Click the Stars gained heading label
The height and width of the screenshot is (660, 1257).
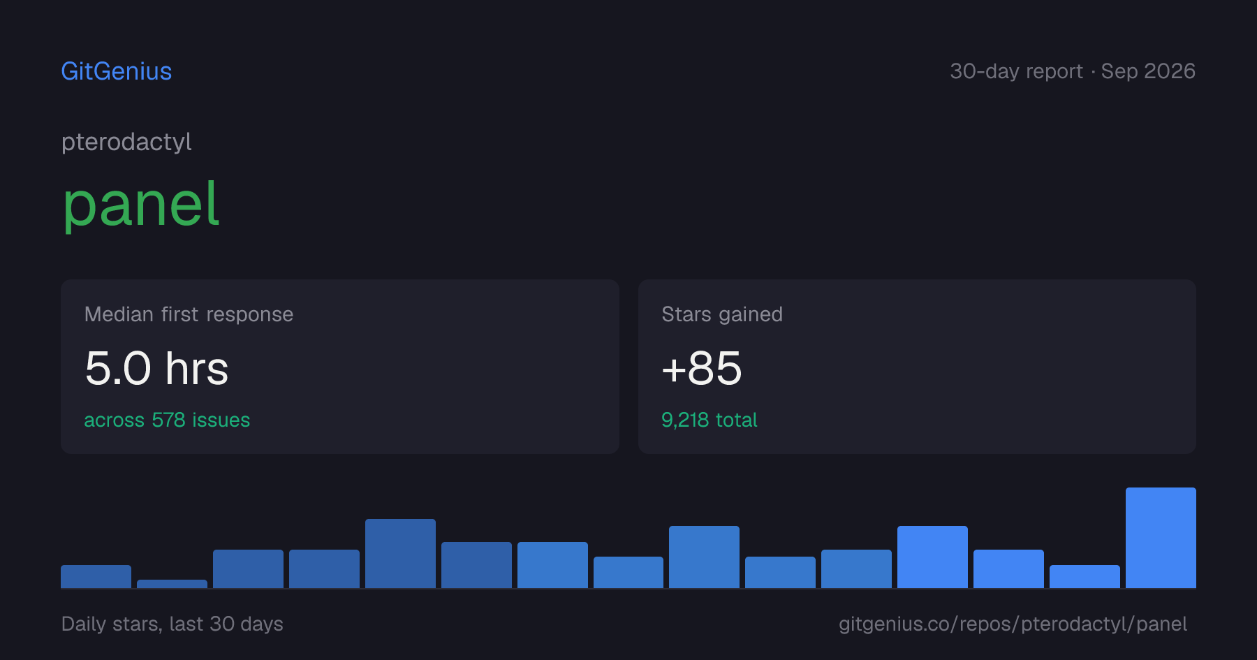722,314
